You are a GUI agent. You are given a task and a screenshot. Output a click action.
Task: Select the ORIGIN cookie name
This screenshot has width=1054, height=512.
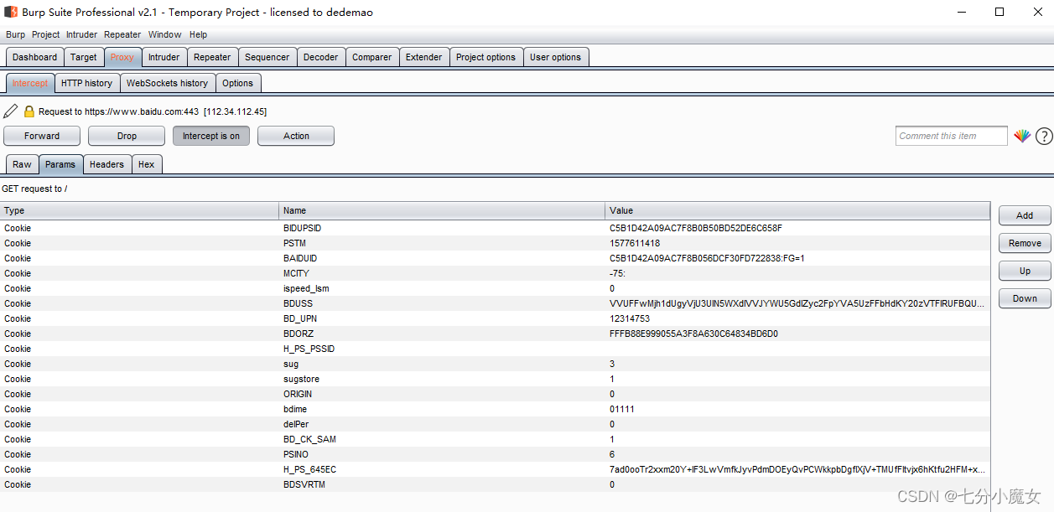pos(298,394)
